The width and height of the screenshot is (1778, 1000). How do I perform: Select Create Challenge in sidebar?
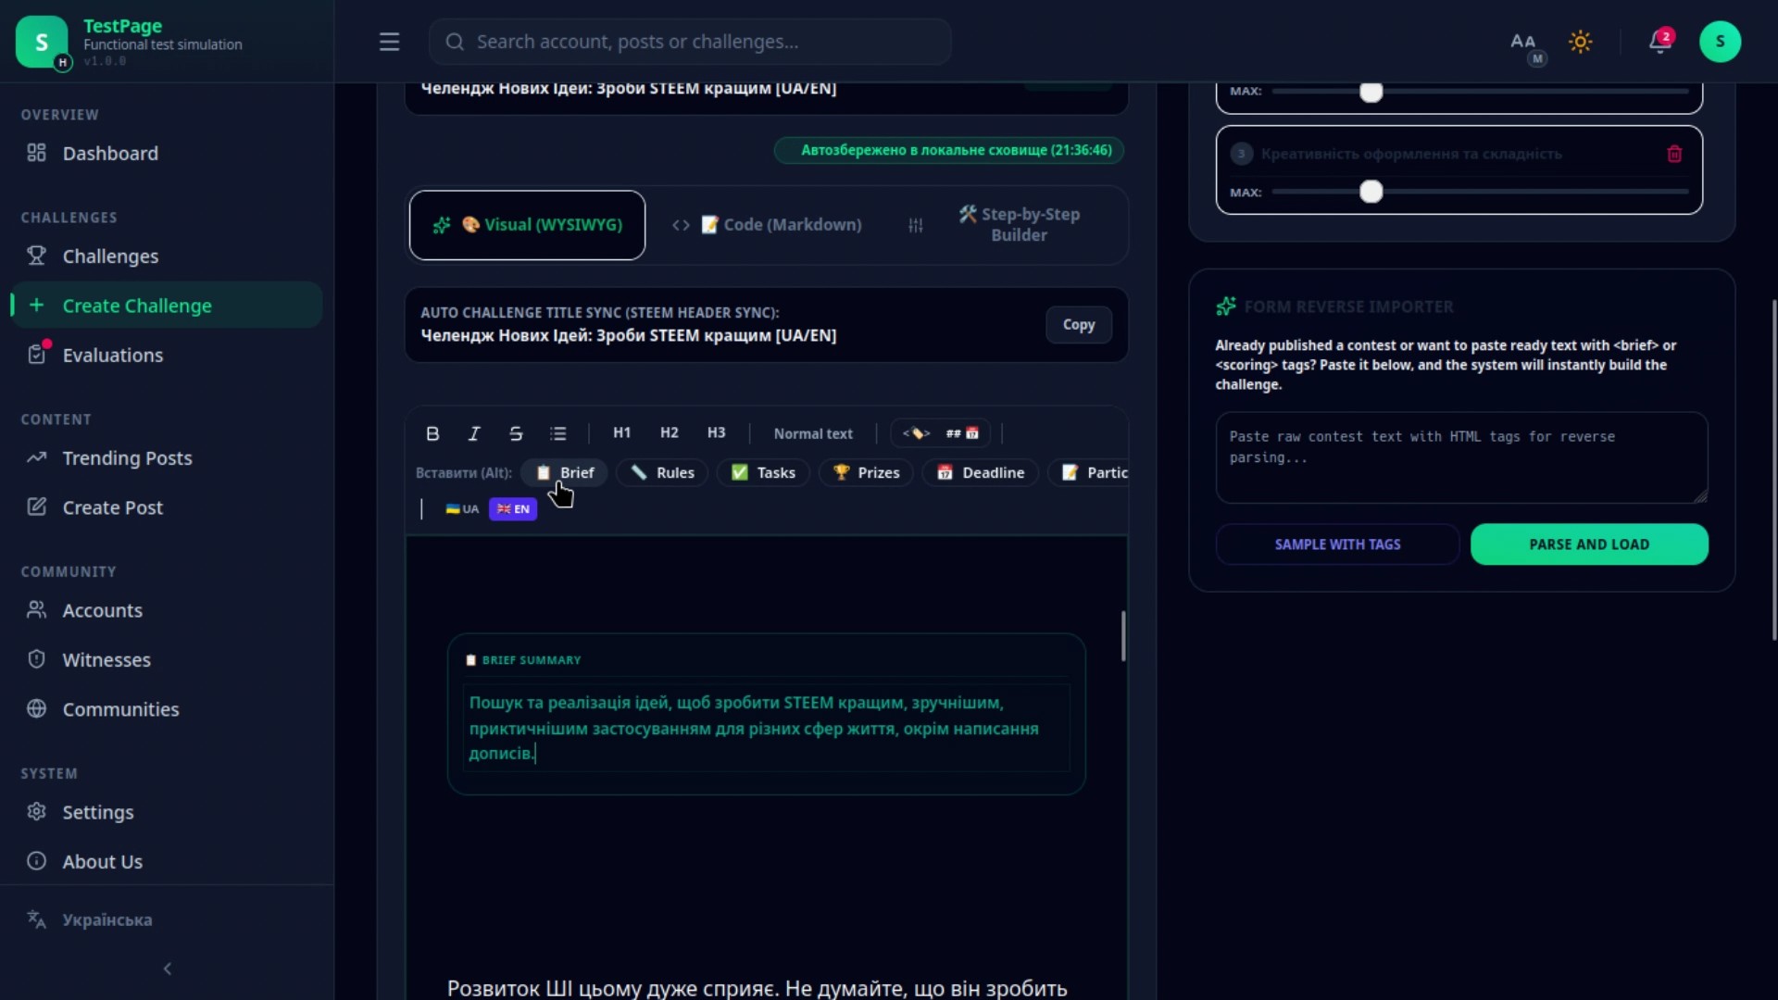(167, 306)
